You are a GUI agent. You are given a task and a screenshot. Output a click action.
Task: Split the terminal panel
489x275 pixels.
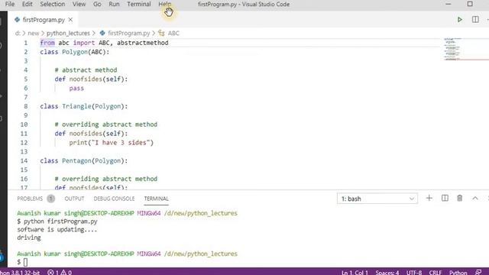445,199
